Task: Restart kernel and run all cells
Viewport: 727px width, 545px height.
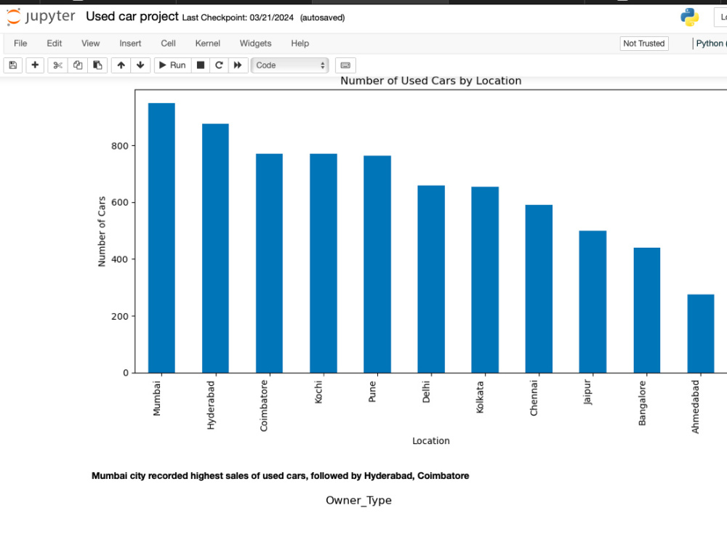Action: coord(238,65)
